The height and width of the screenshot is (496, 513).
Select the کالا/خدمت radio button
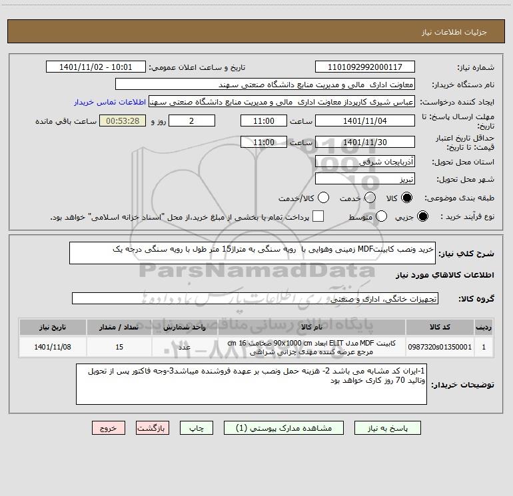coord(323,198)
